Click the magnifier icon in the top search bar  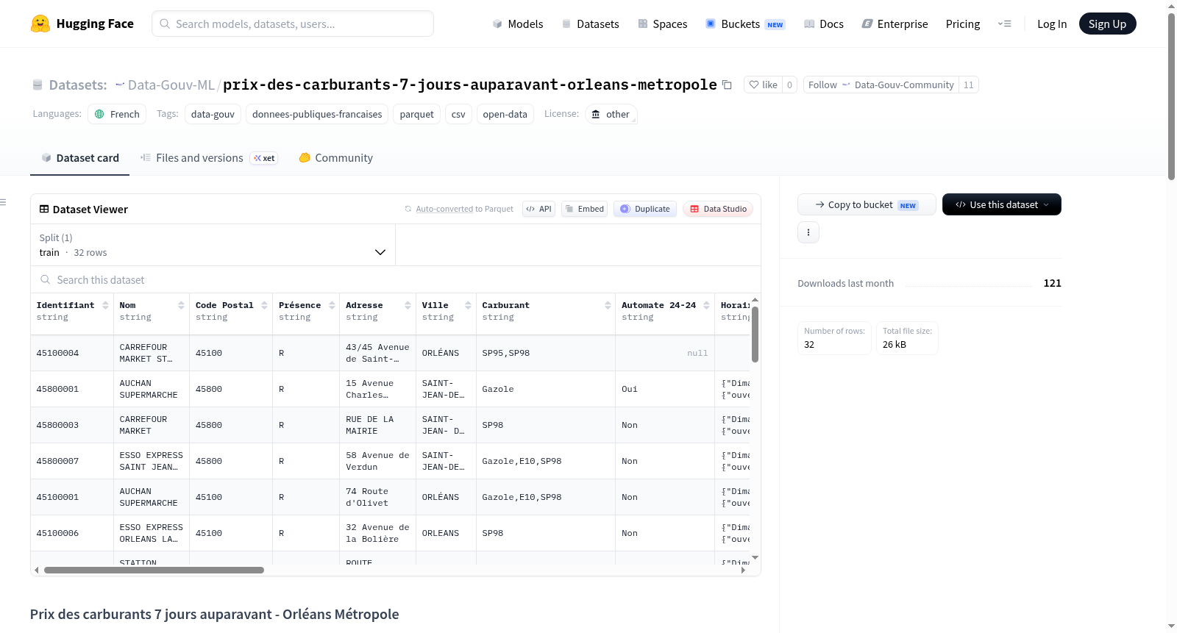click(x=165, y=24)
